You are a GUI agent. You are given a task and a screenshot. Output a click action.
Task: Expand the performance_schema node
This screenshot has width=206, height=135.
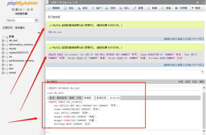3,61
